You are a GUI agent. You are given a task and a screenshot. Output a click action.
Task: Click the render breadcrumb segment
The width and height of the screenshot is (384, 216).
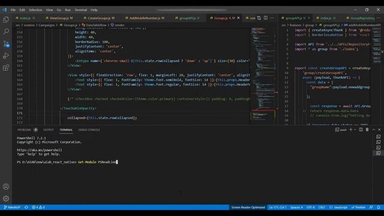118,25
